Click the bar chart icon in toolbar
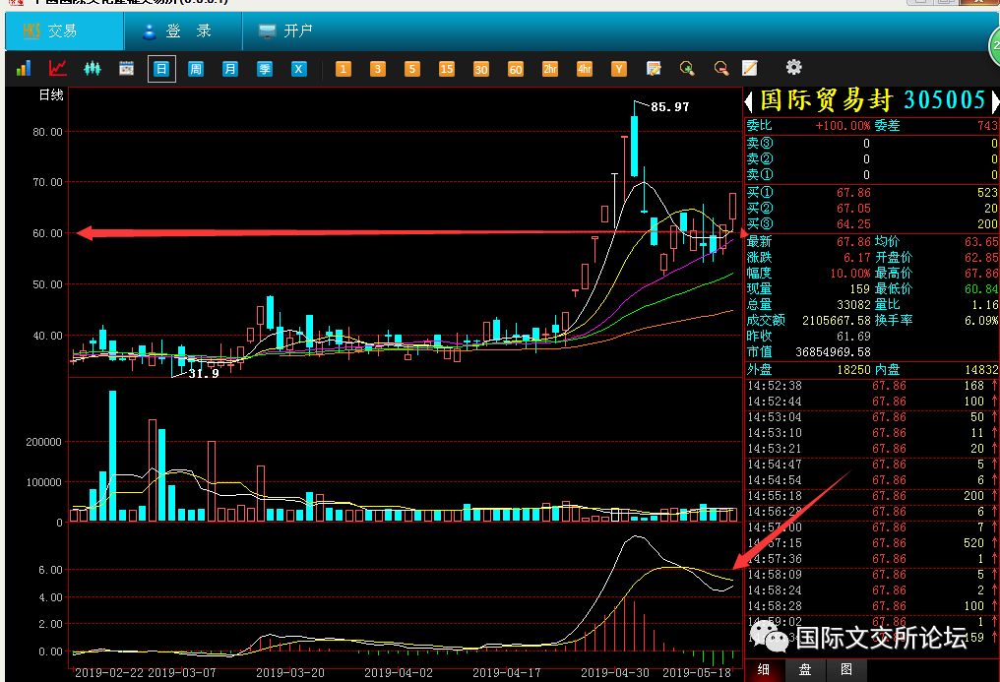This screenshot has height=682, width=1000. click(24, 68)
